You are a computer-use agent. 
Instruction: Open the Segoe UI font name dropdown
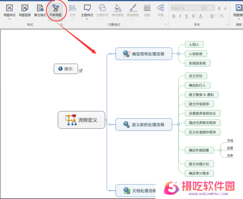pos(201,8)
